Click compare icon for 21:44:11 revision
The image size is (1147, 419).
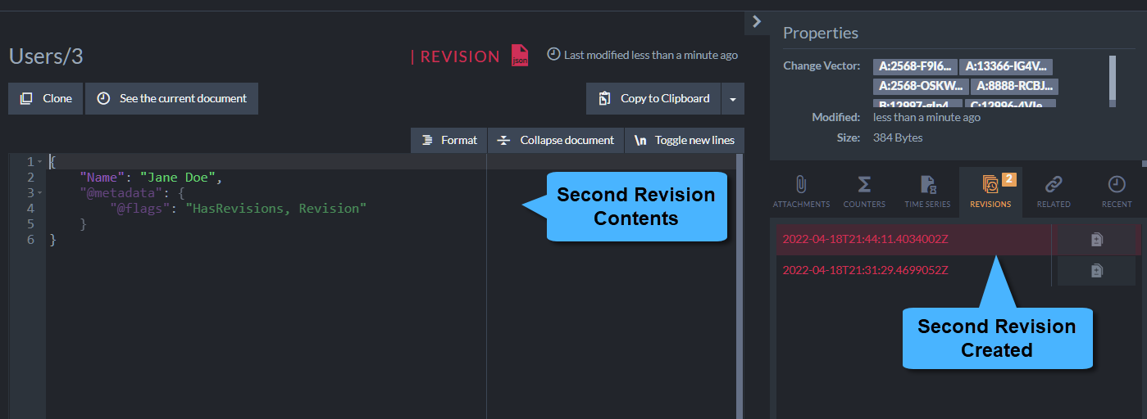pos(1096,240)
